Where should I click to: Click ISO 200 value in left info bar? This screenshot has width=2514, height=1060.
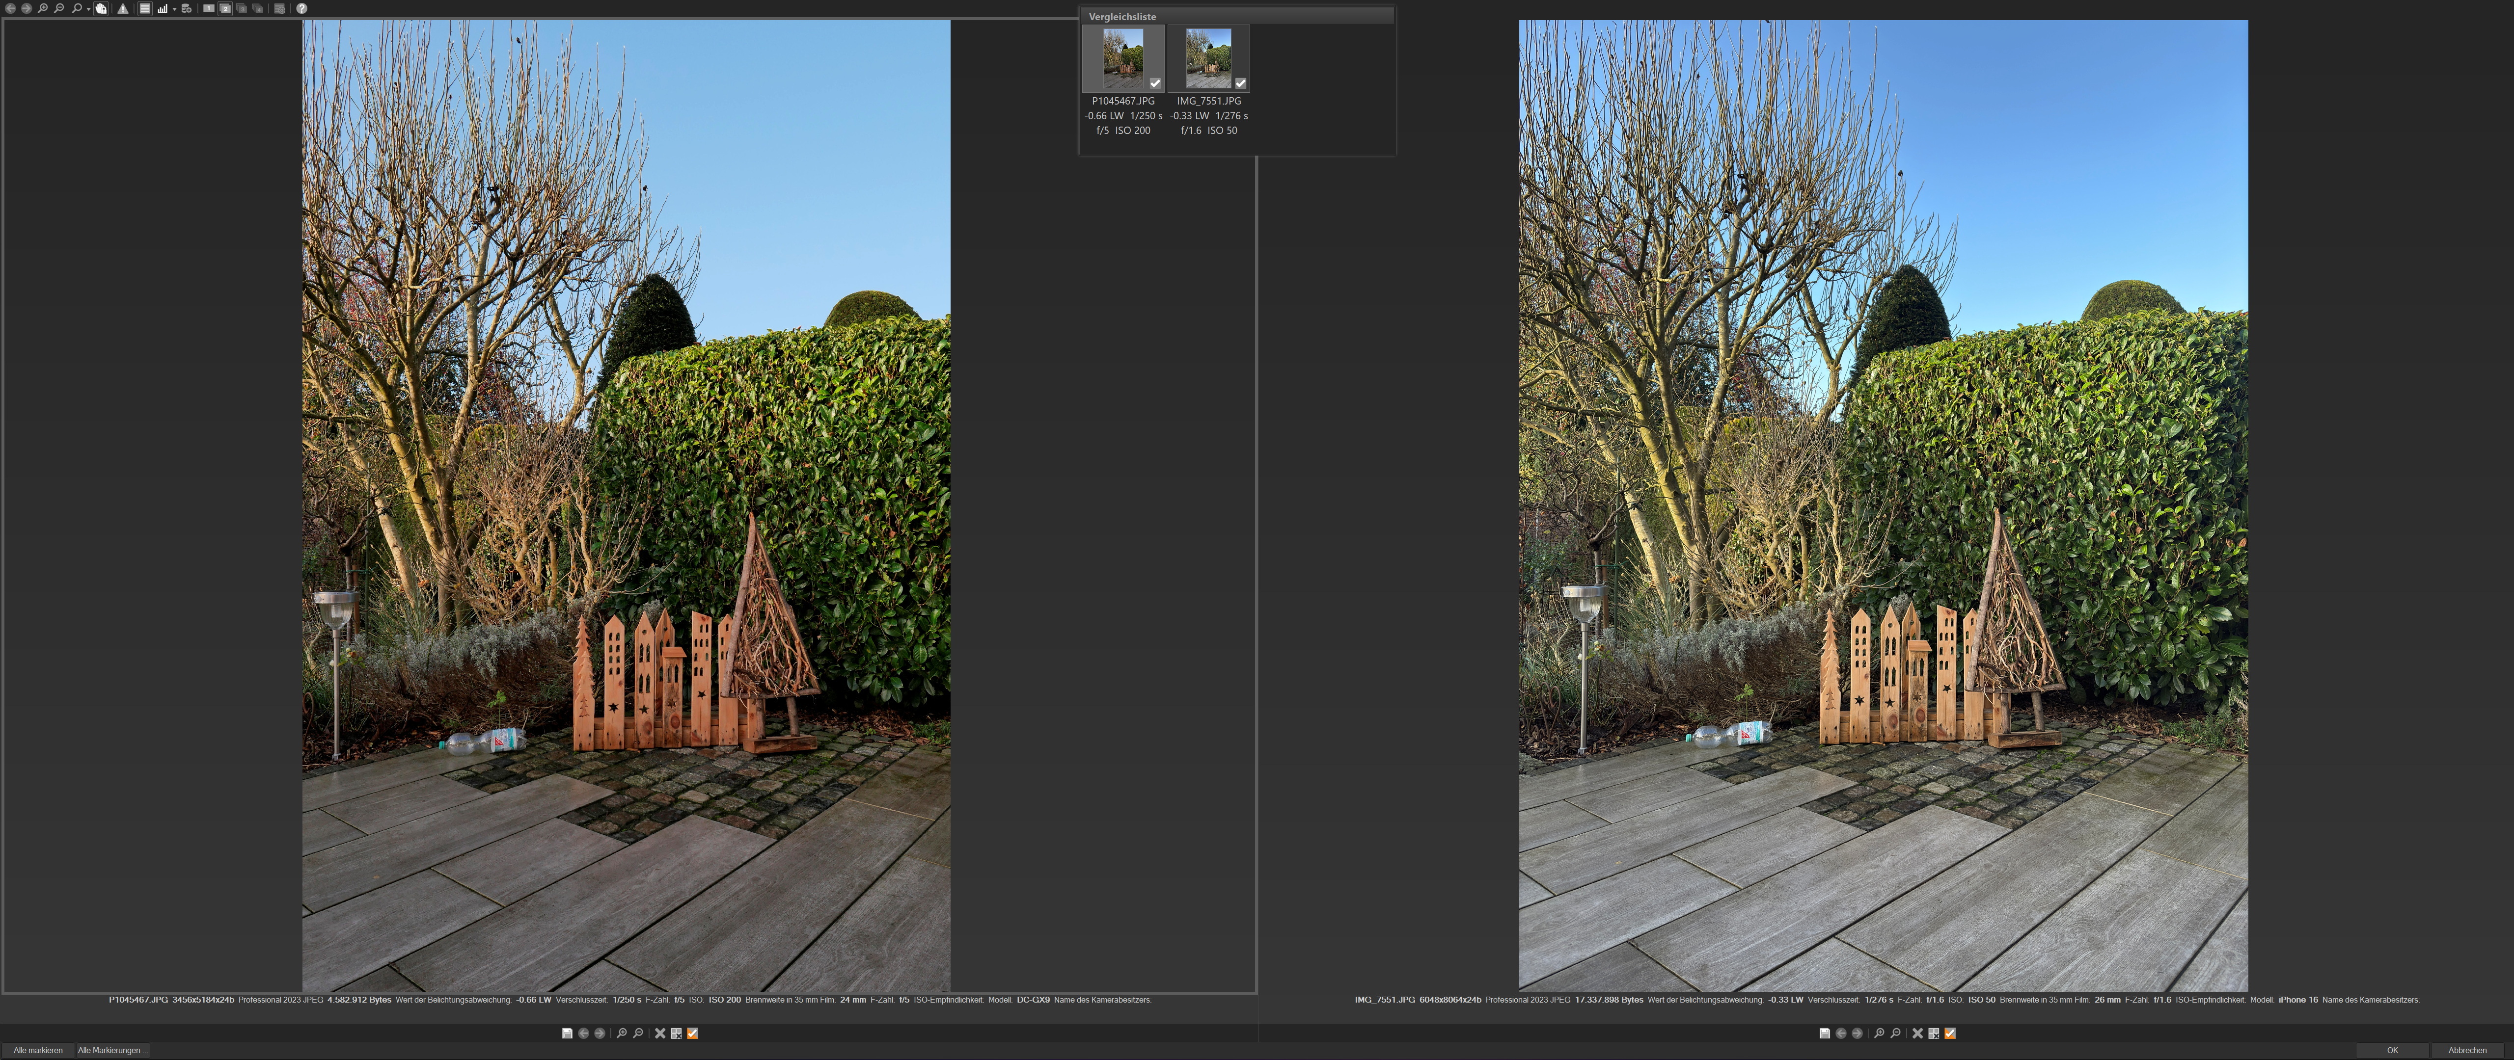725,1000
